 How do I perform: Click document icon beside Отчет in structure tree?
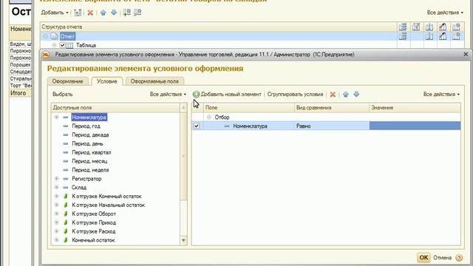coord(54,36)
